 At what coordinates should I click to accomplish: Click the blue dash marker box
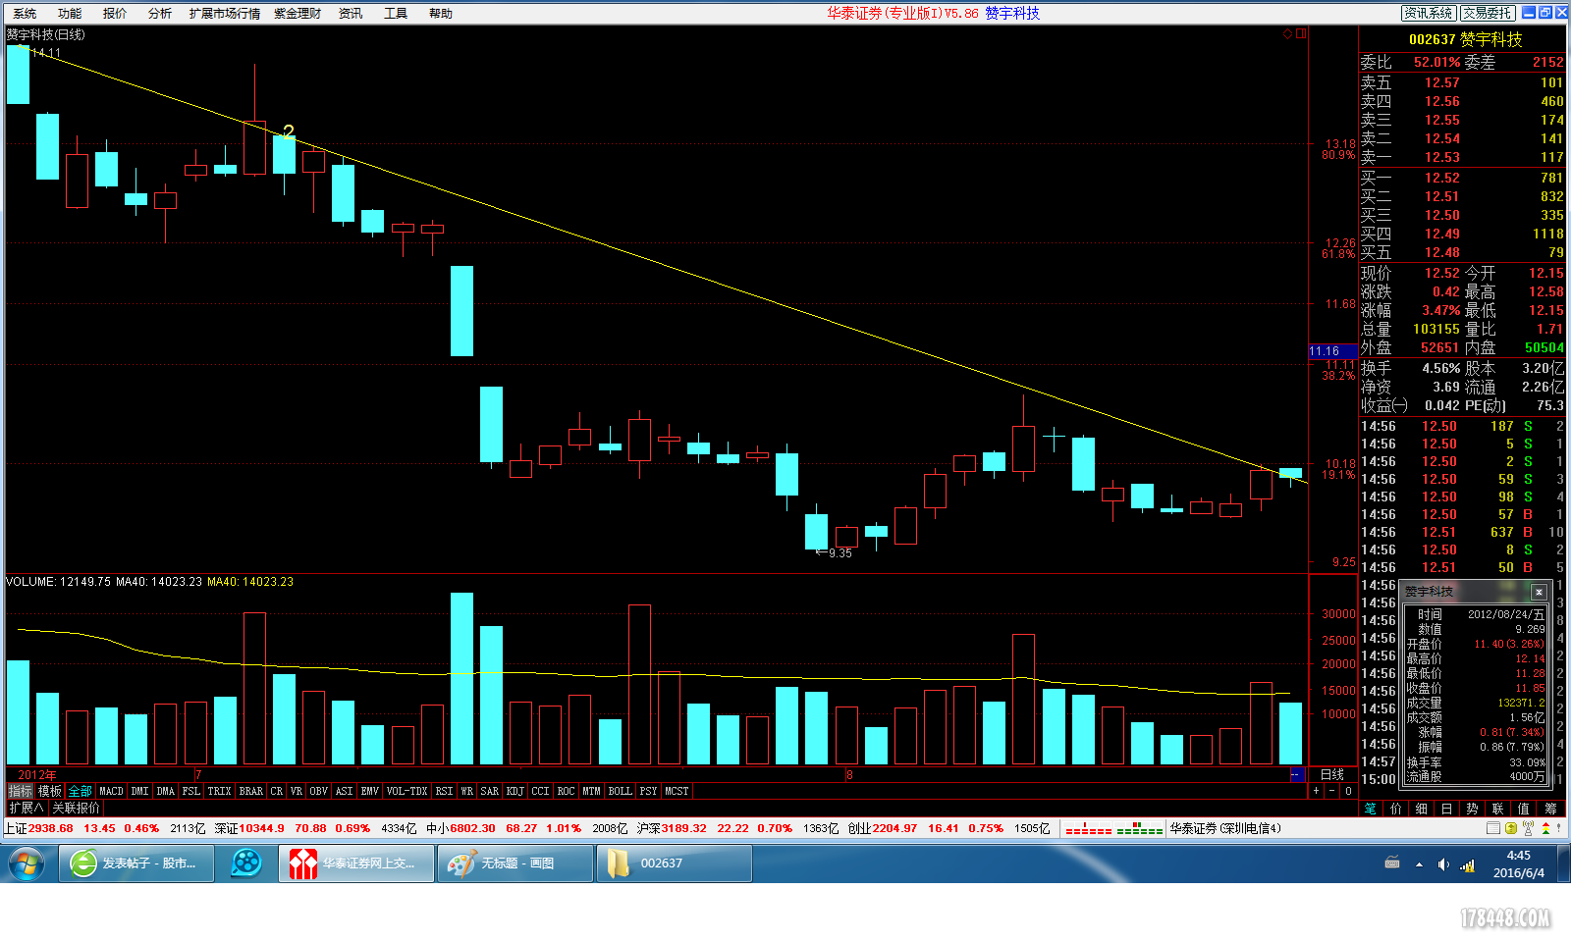pos(1296,775)
